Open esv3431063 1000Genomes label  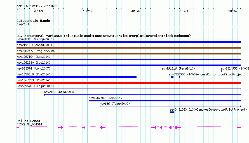pos(208,109)
